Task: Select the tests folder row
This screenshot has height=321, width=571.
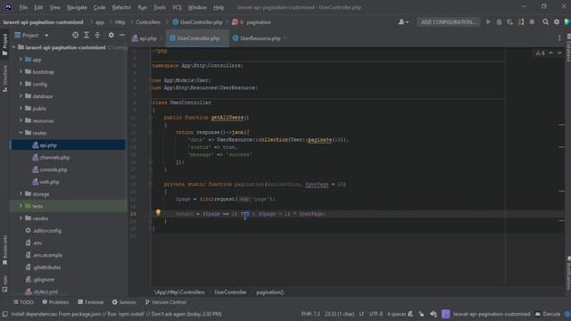Action: click(68, 206)
